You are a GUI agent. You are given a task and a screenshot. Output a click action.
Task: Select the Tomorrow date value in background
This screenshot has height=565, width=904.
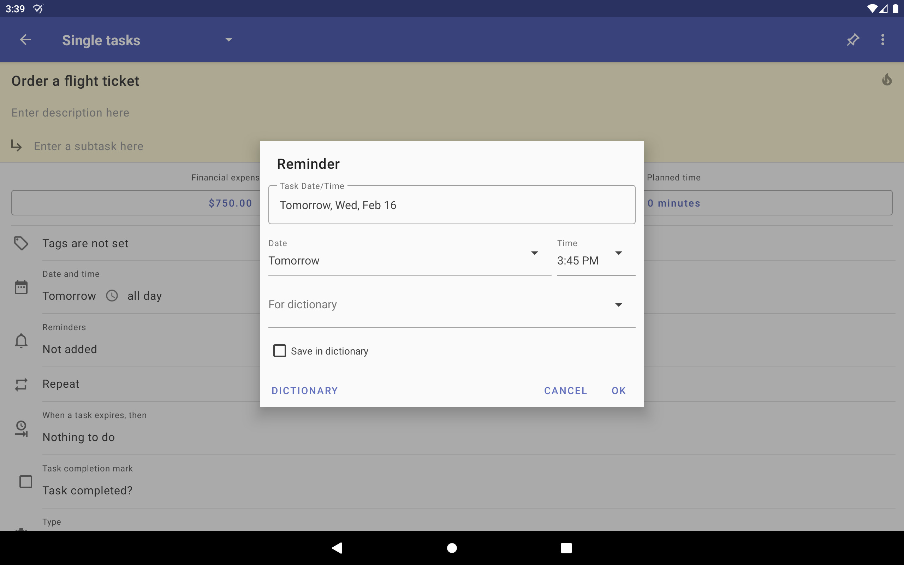coord(69,296)
